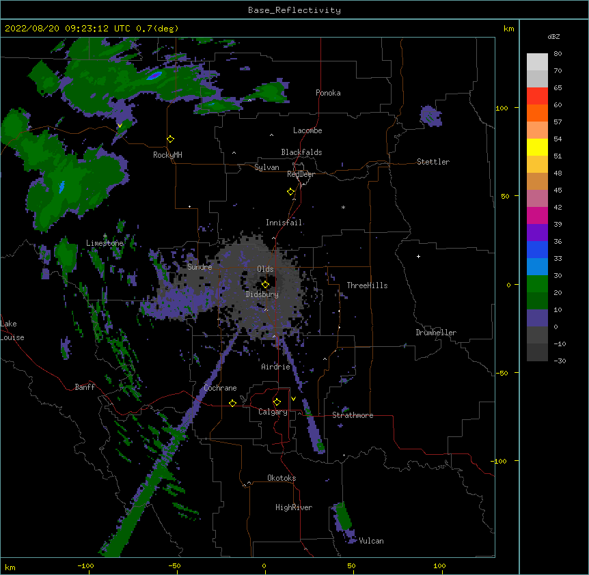Select the pink 42-45 dBZ legend swatch

tap(537, 199)
